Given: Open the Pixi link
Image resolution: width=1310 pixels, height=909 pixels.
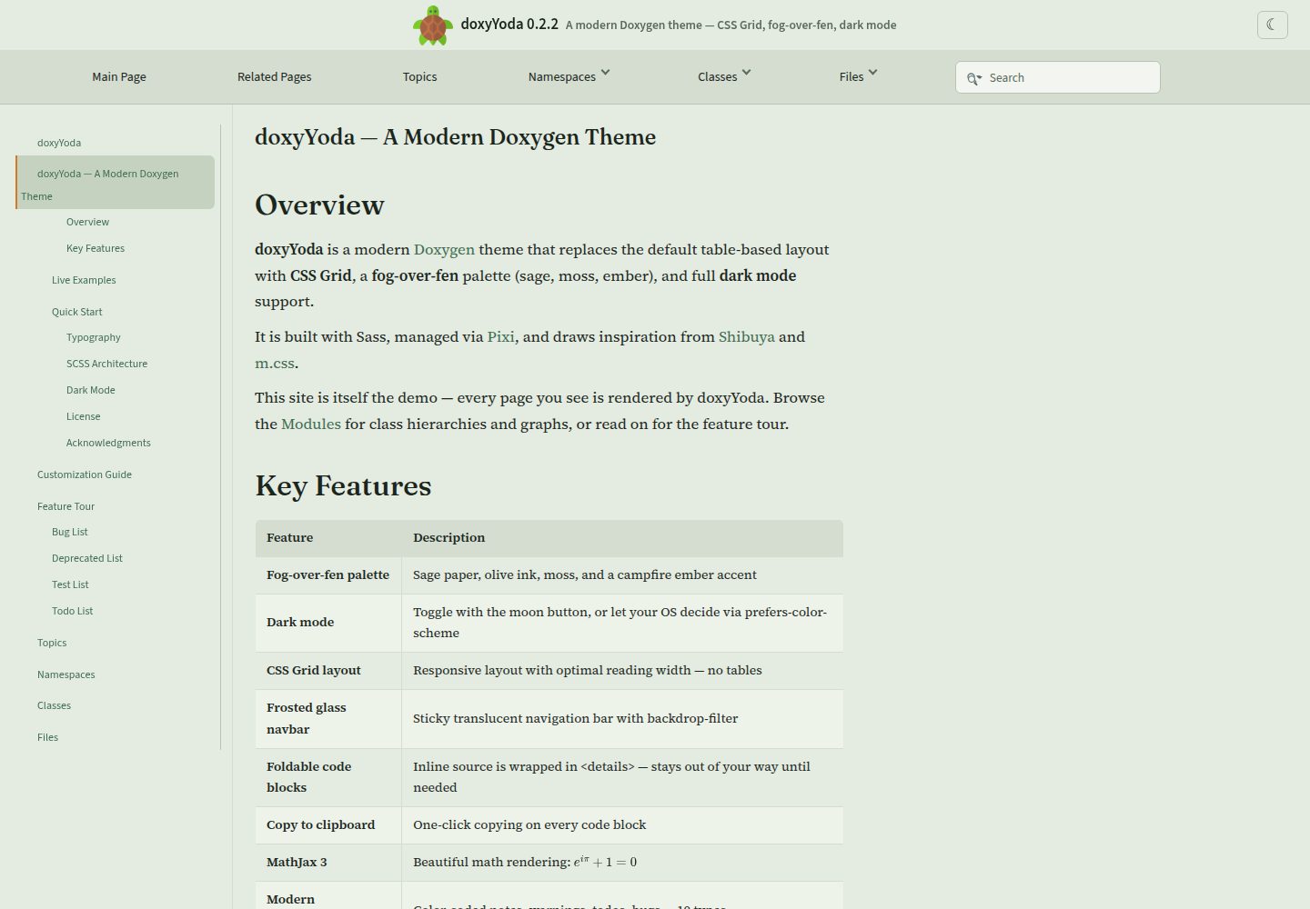Looking at the screenshot, I should click(500, 336).
